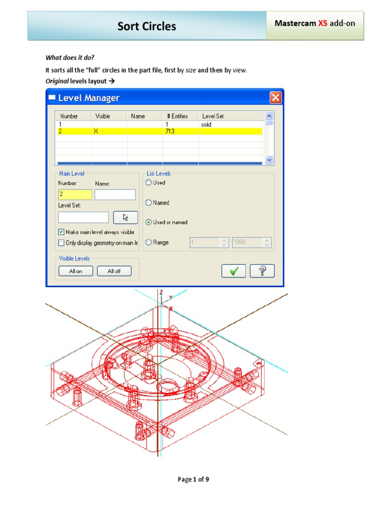Click the All off button

[x=114, y=271]
